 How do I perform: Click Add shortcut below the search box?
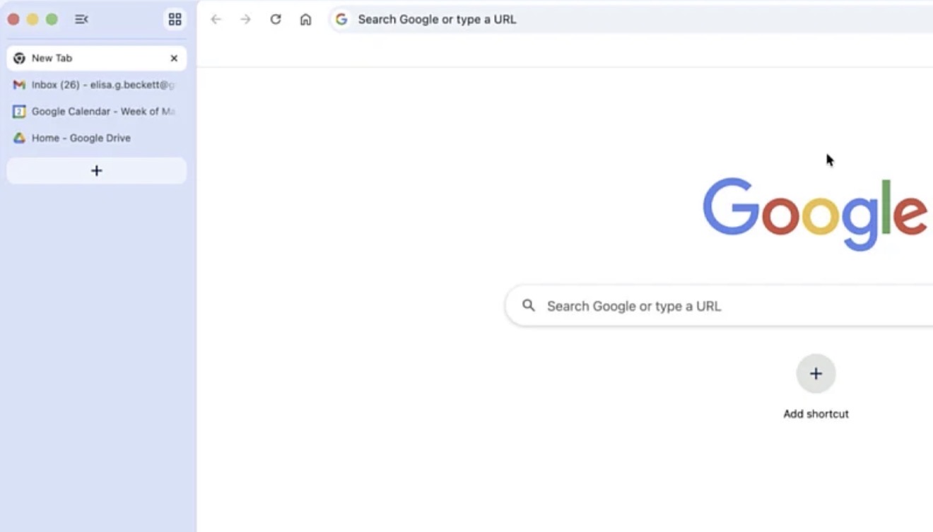coord(816,413)
